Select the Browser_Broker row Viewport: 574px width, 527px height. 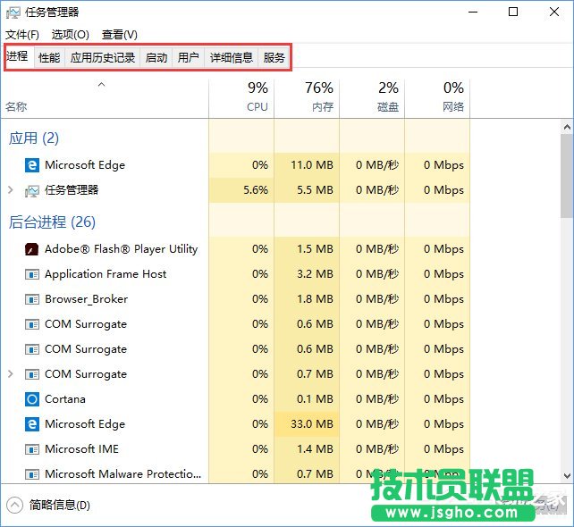(x=235, y=299)
